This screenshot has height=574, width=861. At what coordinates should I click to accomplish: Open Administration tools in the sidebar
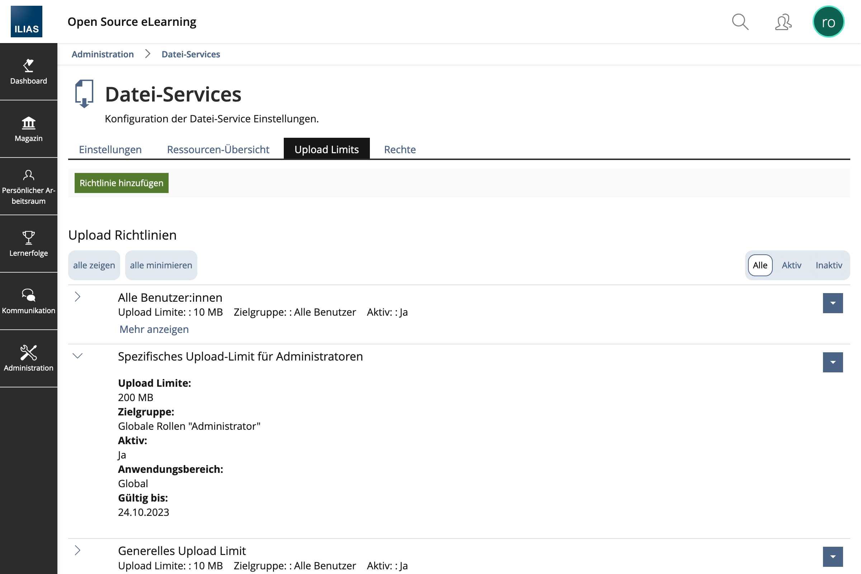click(29, 359)
